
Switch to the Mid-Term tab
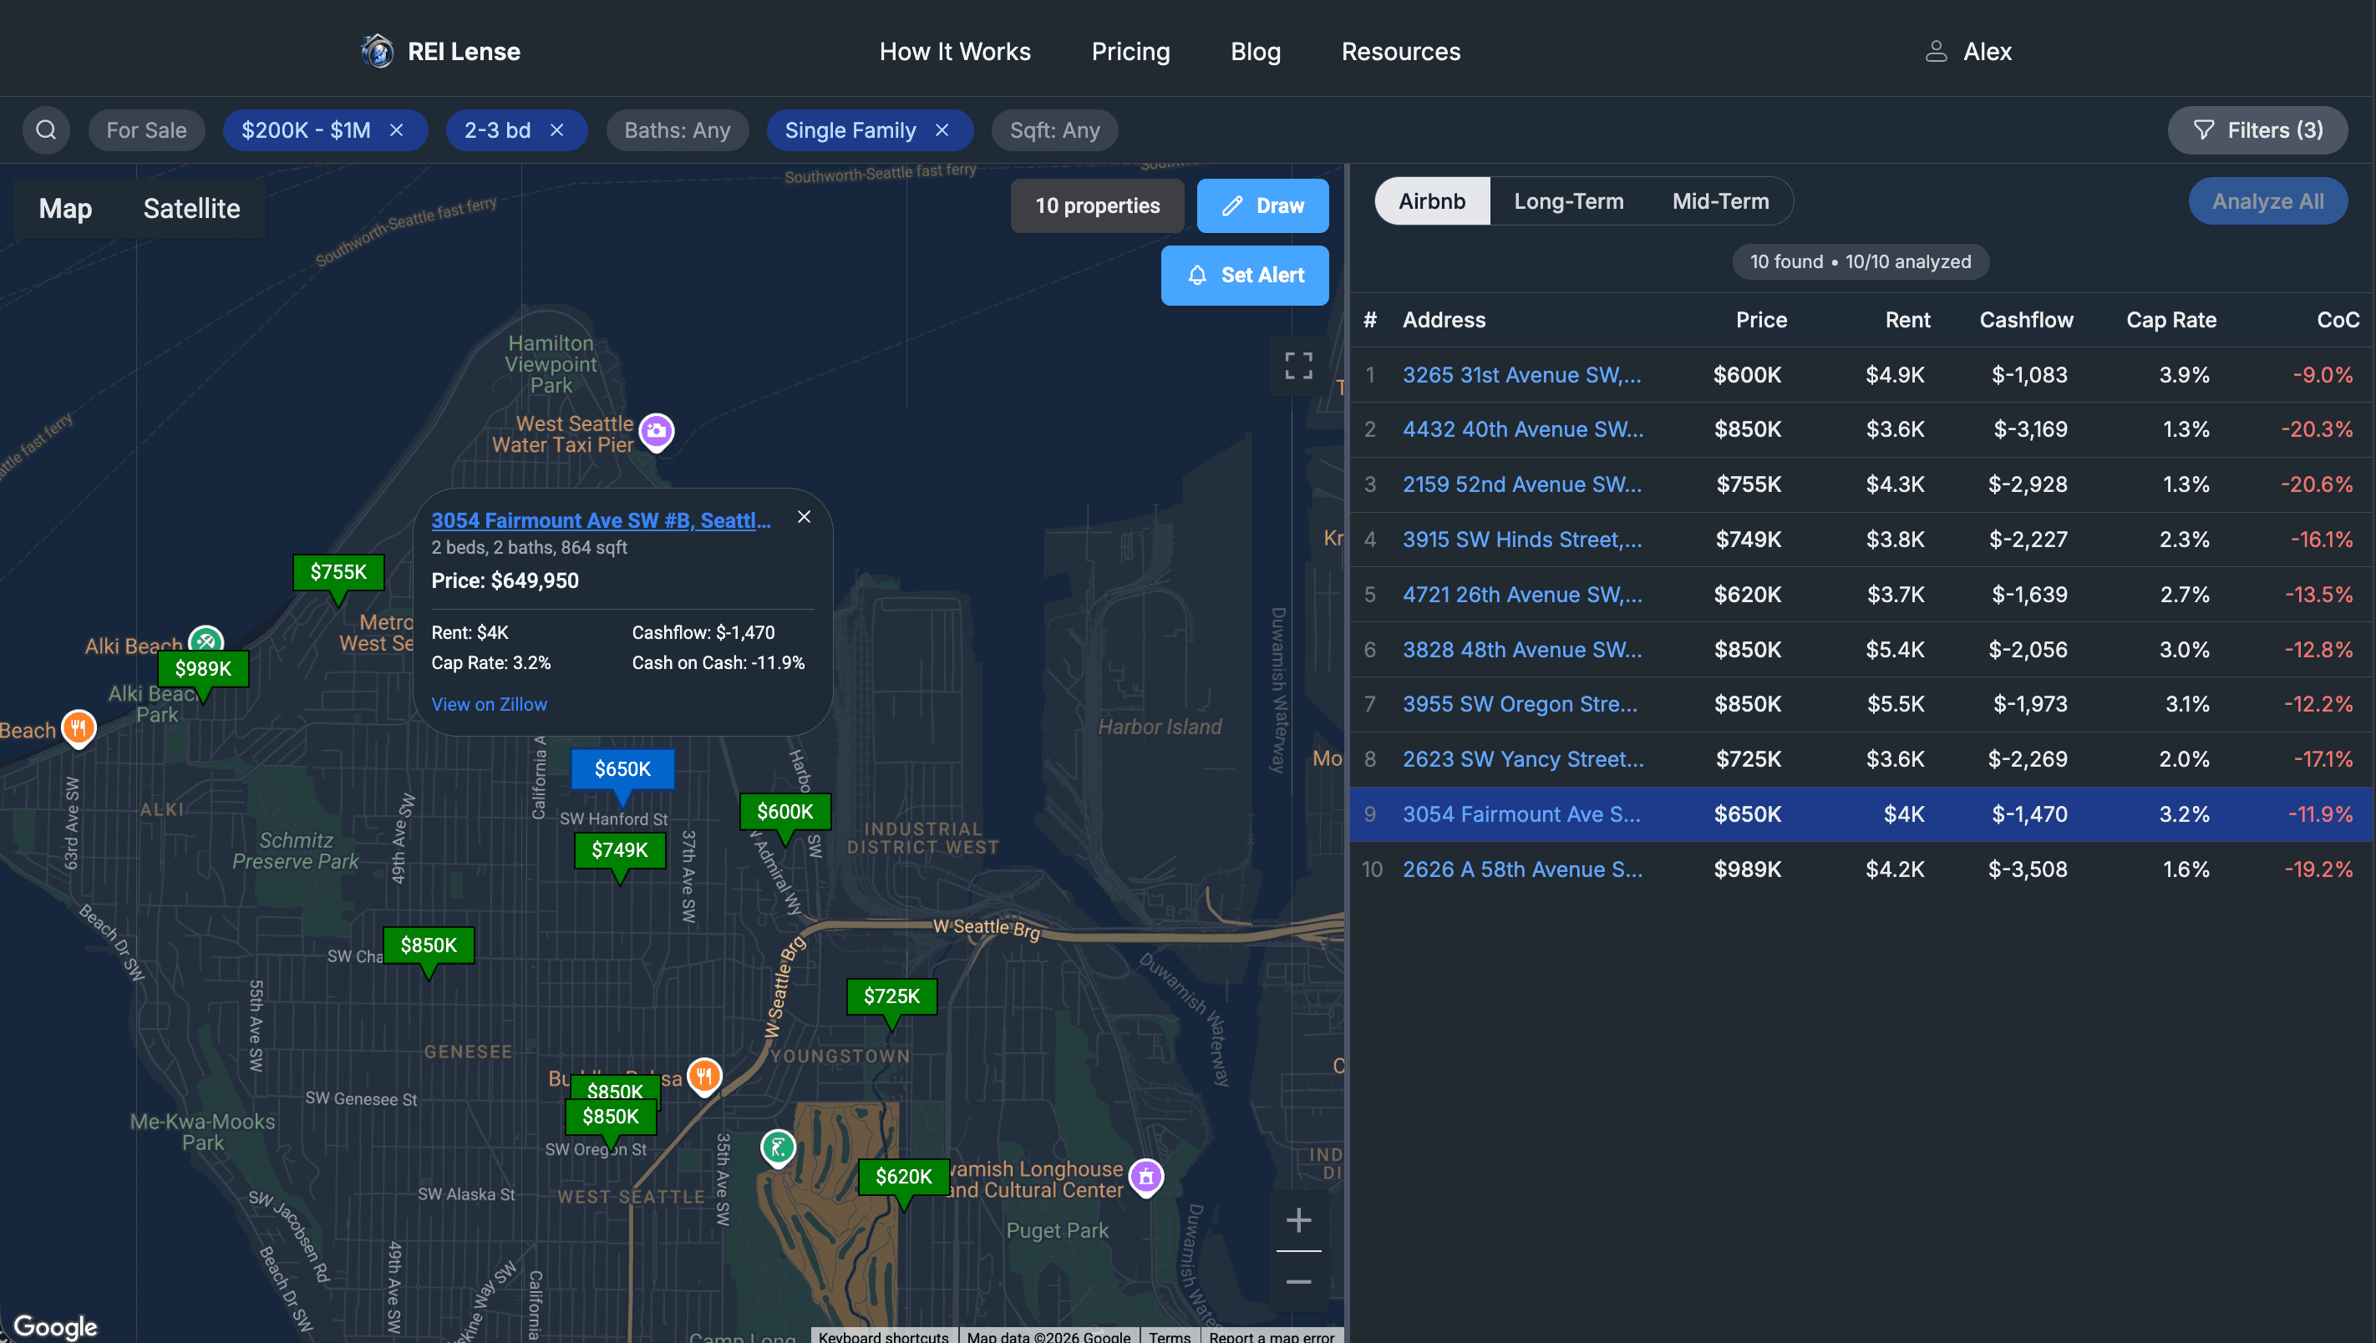[1719, 200]
